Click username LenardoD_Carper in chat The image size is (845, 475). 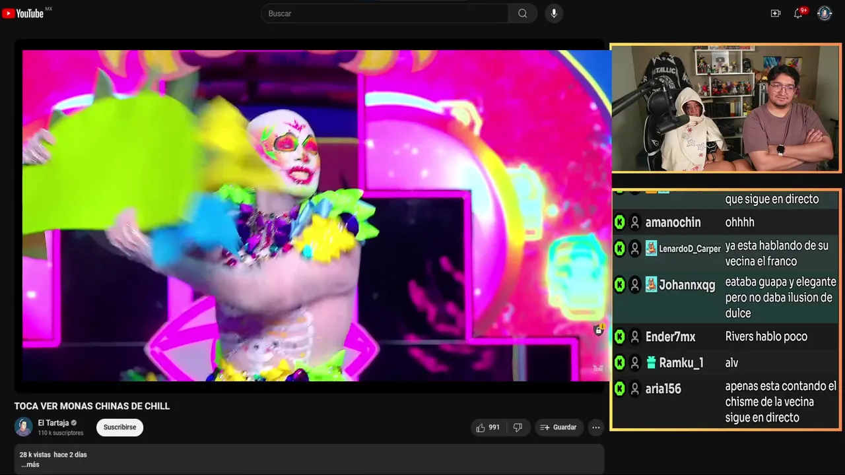(690, 249)
